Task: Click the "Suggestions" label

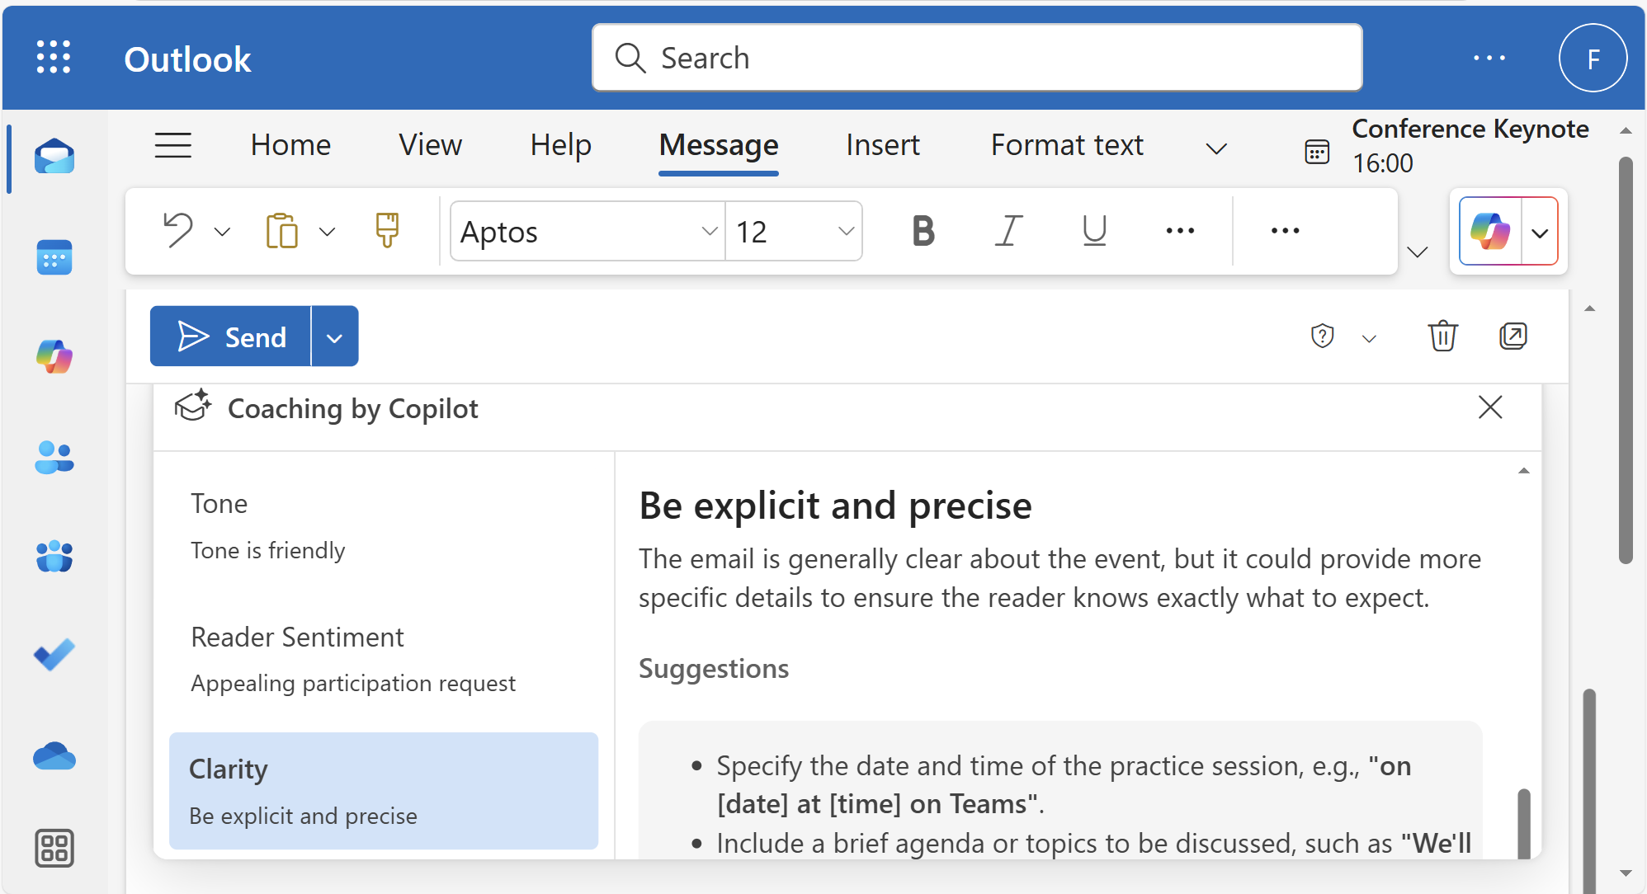Action: pyautogui.click(x=714, y=669)
